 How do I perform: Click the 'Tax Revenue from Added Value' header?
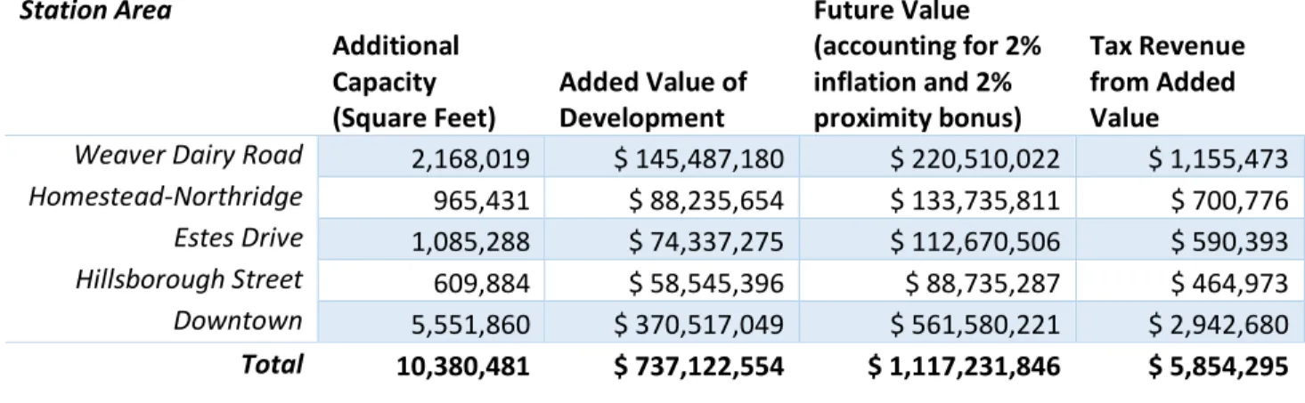click(x=1167, y=82)
